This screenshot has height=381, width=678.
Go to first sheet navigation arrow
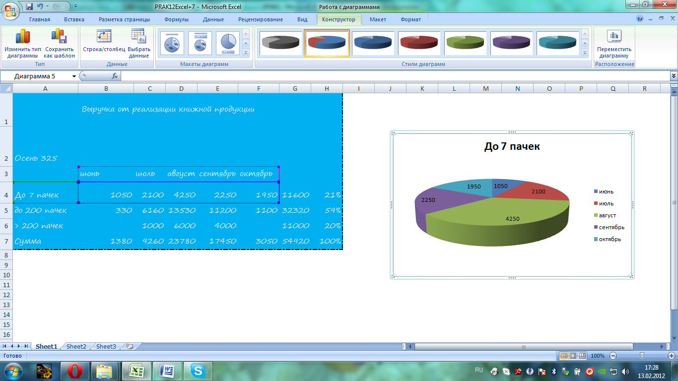click(x=5, y=346)
